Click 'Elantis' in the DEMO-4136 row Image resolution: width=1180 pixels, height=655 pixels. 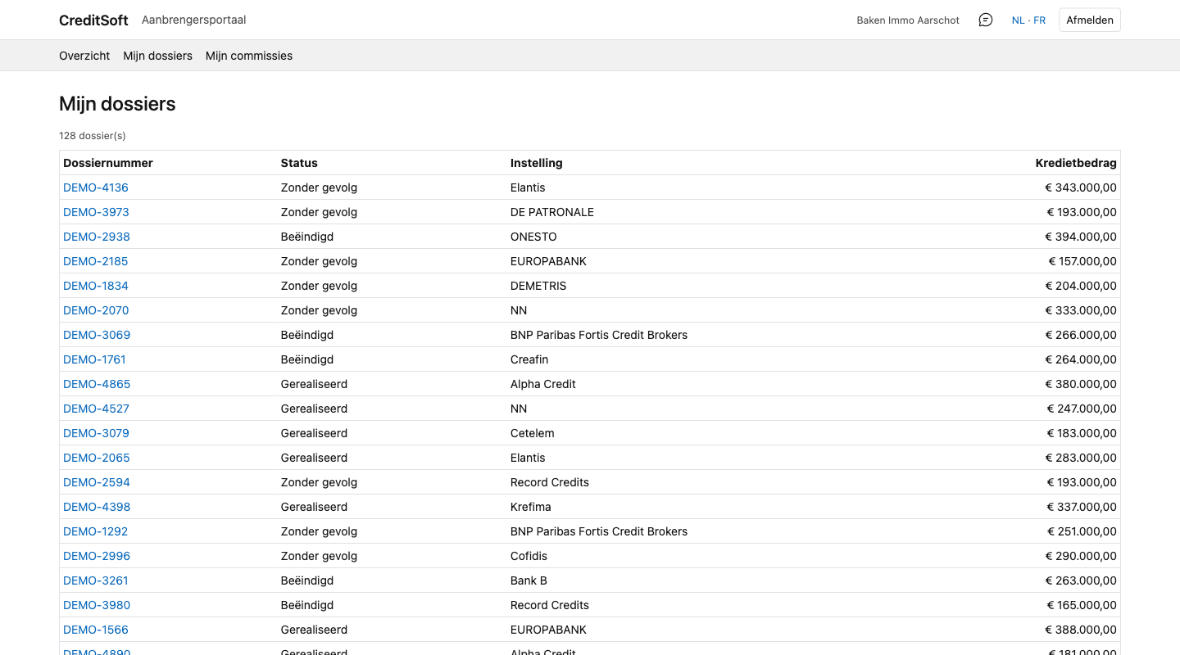click(x=528, y=187)
